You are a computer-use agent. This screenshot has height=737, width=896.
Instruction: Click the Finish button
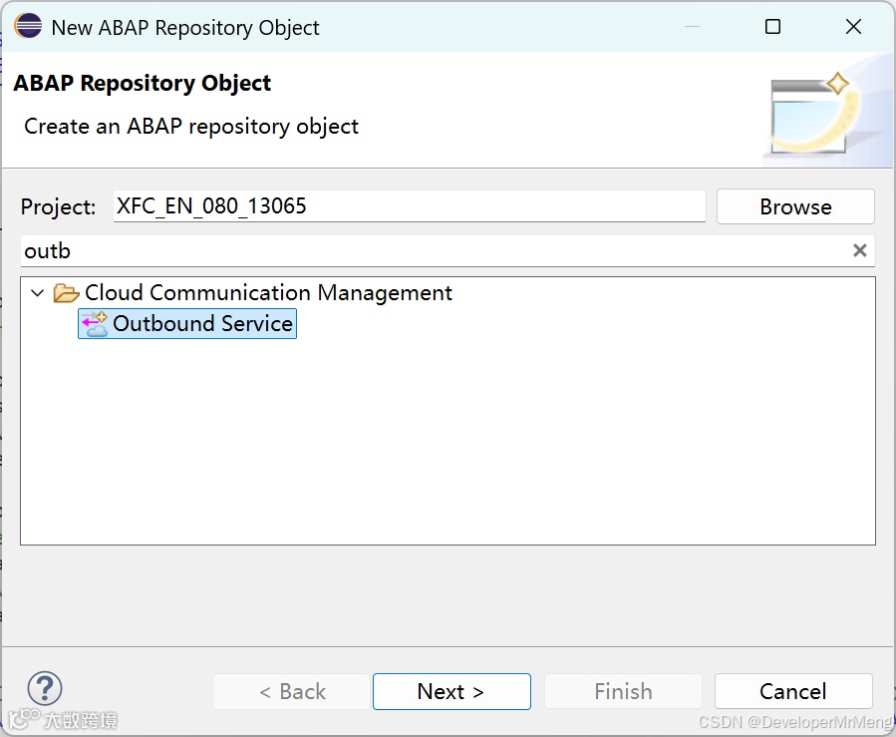623,691
